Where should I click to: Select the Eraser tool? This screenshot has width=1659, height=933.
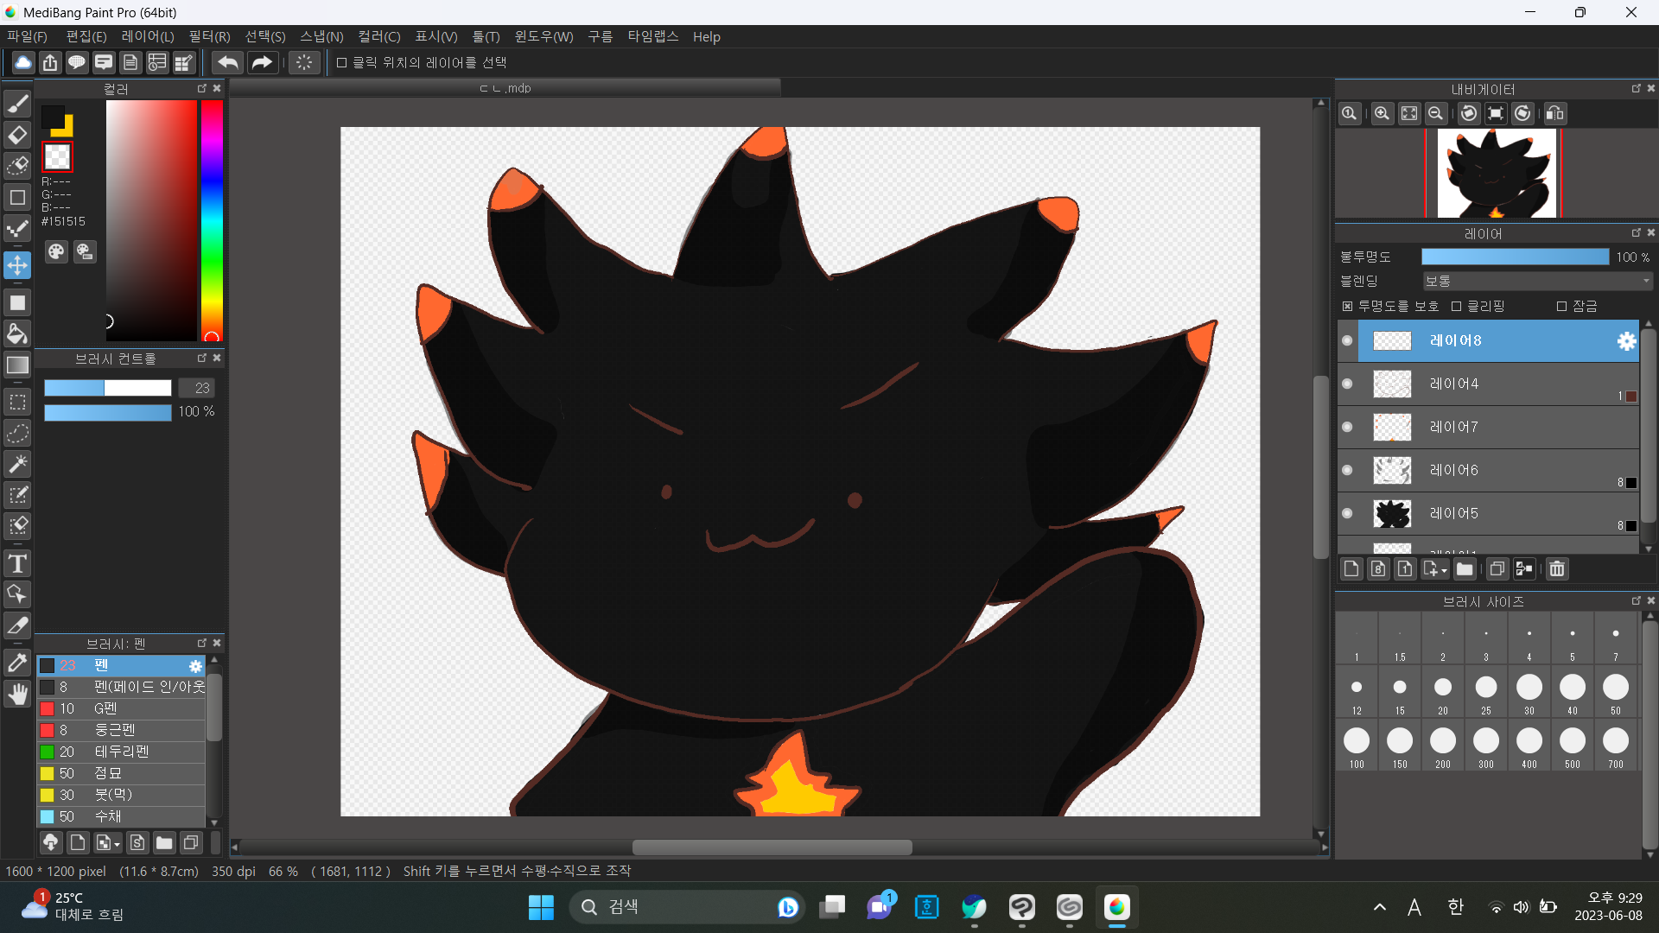17,135
